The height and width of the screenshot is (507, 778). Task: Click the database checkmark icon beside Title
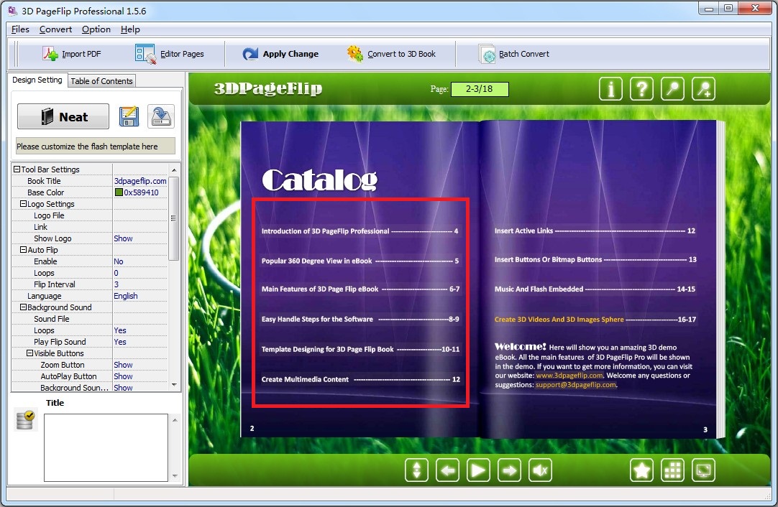point(25,420)
